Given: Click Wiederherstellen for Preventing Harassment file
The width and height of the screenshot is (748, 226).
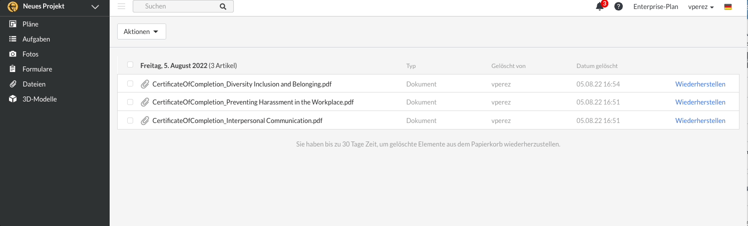Looking at the screenshot, I should point(700,102).
